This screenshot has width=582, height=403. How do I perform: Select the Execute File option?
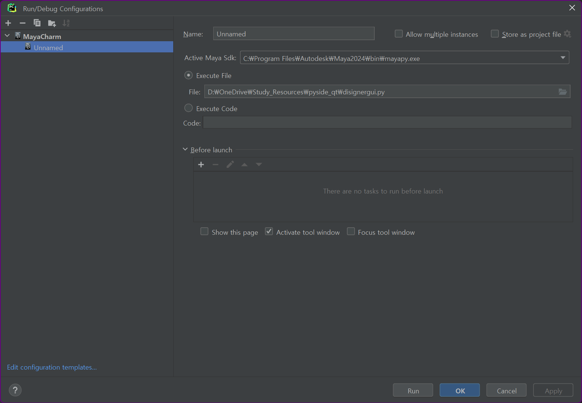(188, 75)
